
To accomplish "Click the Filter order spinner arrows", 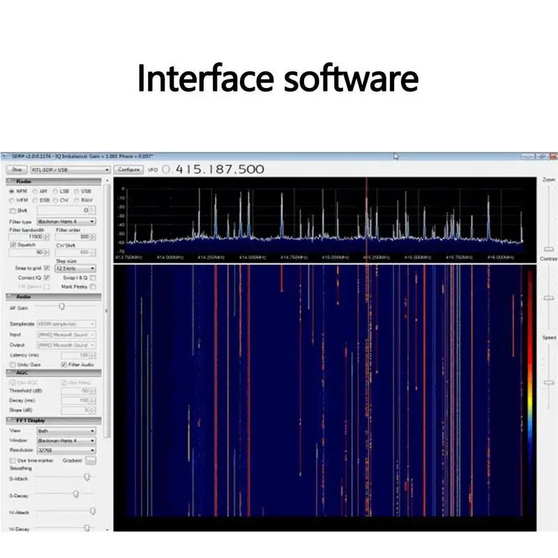I will click(93, 236).
